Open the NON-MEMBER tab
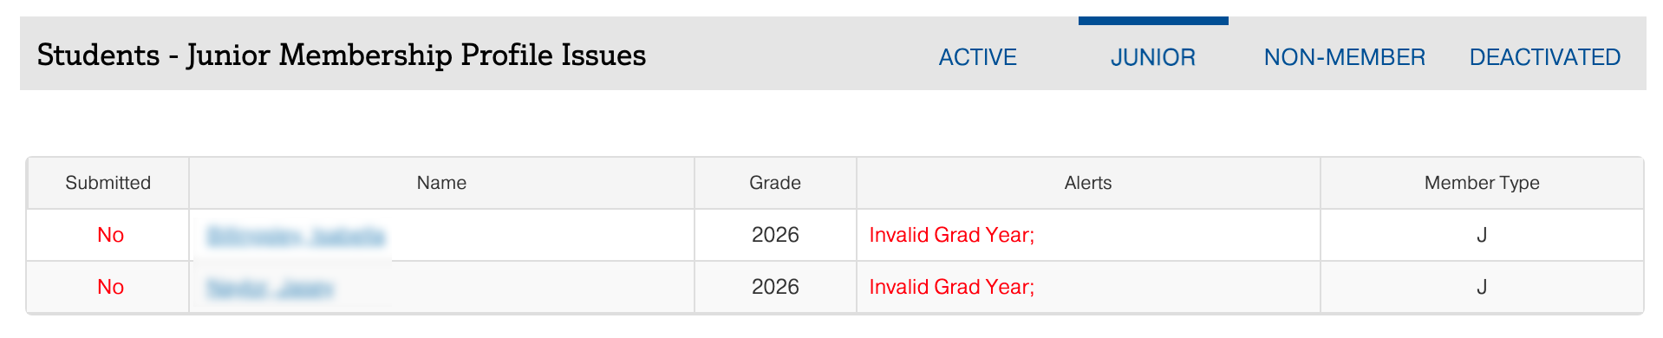1663x338 pixels. (1344, 57)
